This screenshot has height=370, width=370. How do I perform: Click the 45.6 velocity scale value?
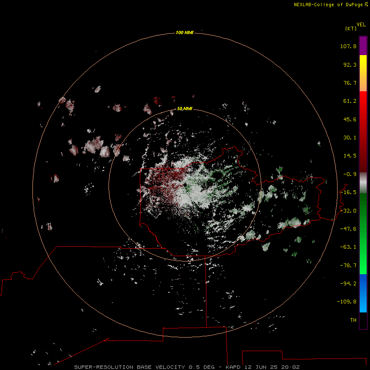350,119
